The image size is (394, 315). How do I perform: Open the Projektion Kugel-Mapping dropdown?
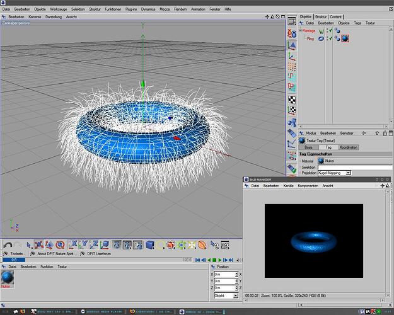(334, 173)
